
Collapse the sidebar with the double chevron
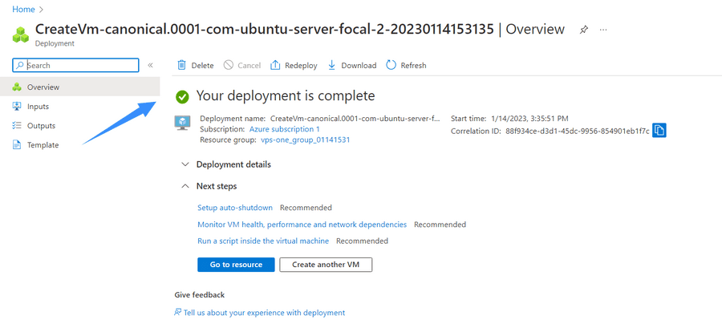[150, 65]
